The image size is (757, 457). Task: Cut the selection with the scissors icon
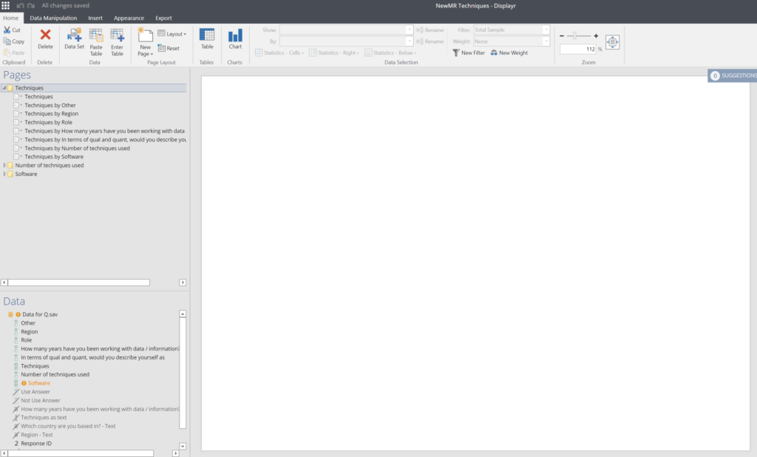pos(7,30)
